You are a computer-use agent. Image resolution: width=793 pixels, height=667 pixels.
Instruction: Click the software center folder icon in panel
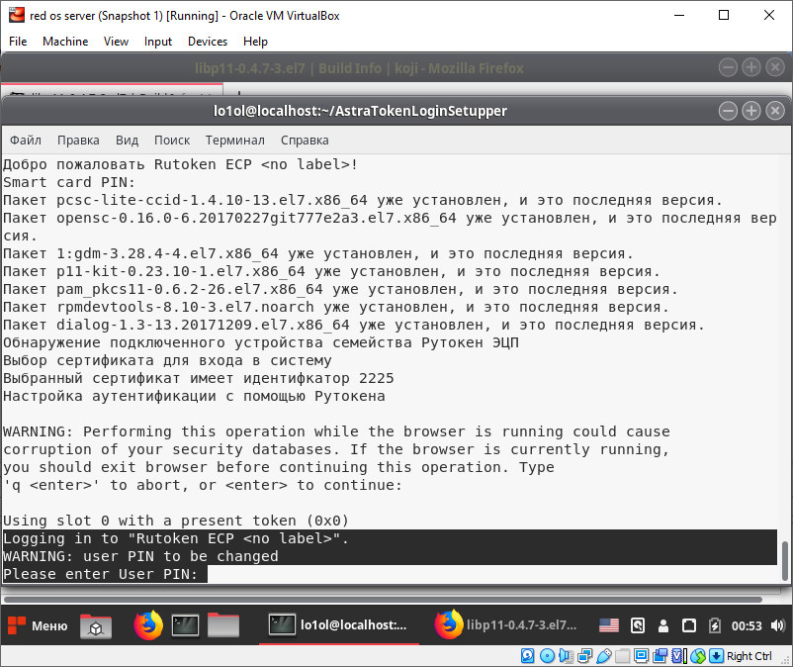tap(96, 626)
